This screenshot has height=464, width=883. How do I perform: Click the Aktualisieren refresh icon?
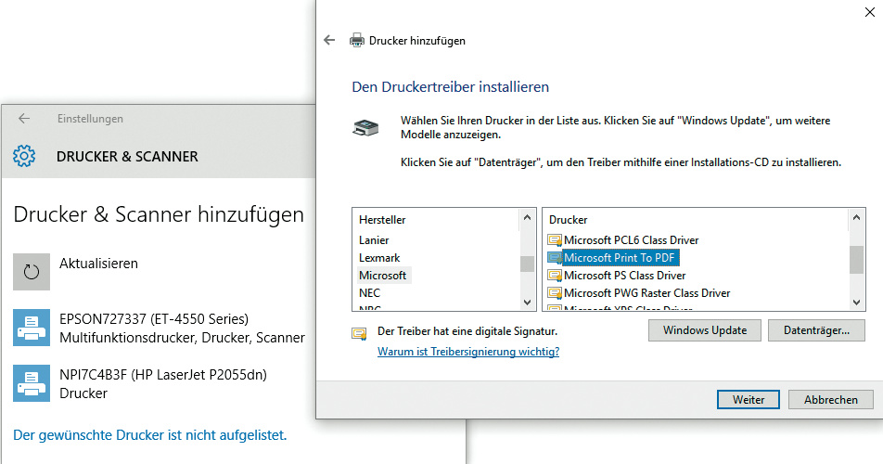(32, 271)
